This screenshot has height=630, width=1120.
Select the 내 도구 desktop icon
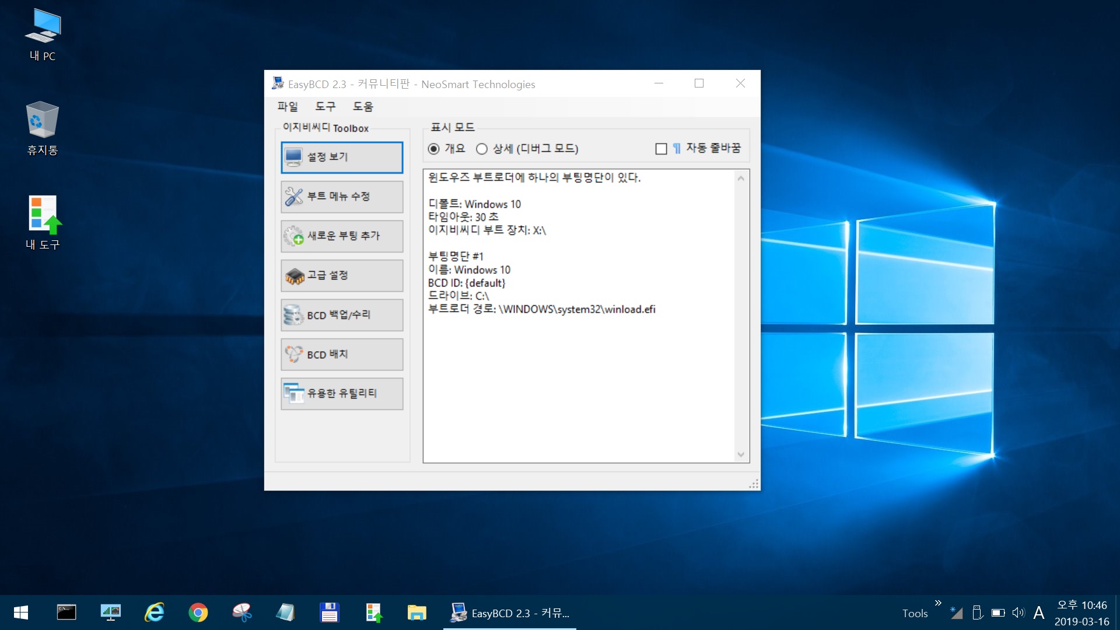(x=43, y=223)
